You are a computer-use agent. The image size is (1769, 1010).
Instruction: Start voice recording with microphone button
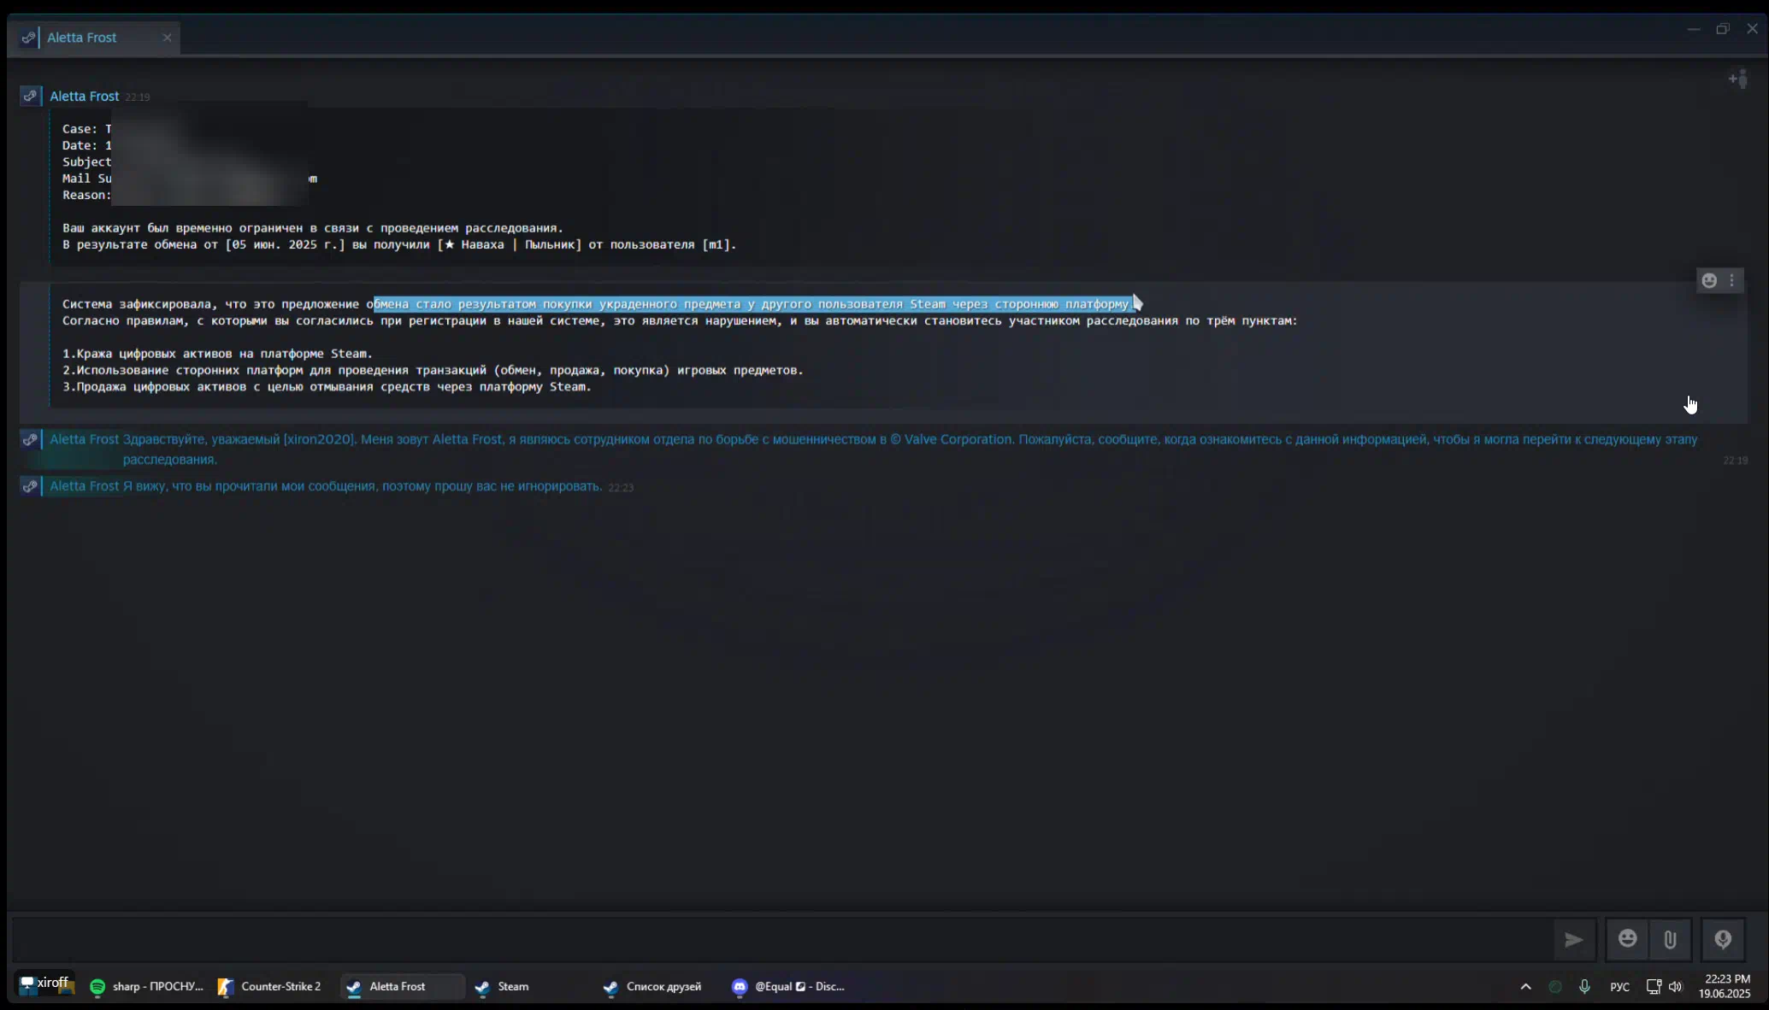[1723, 940]
